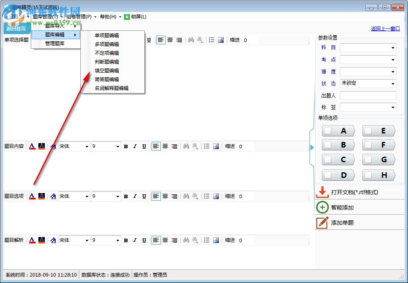
Task: Click font color icon in 题目内容 toolbar
Action: click(x=32, y=146)
